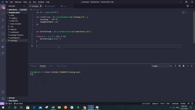The height and width of the screenshot is (110, 195).
Task: Click Prettier in status bar
Action: click(x=183, y=104)
